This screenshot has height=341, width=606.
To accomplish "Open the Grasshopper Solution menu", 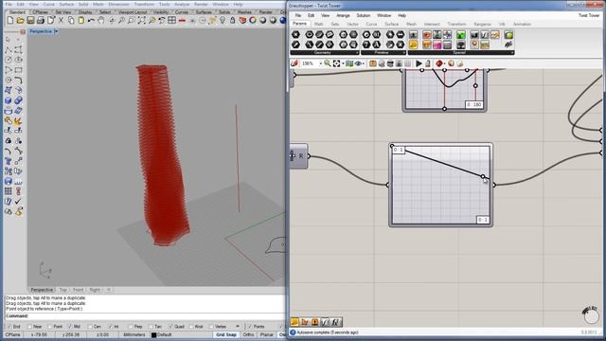I will 364,15.
